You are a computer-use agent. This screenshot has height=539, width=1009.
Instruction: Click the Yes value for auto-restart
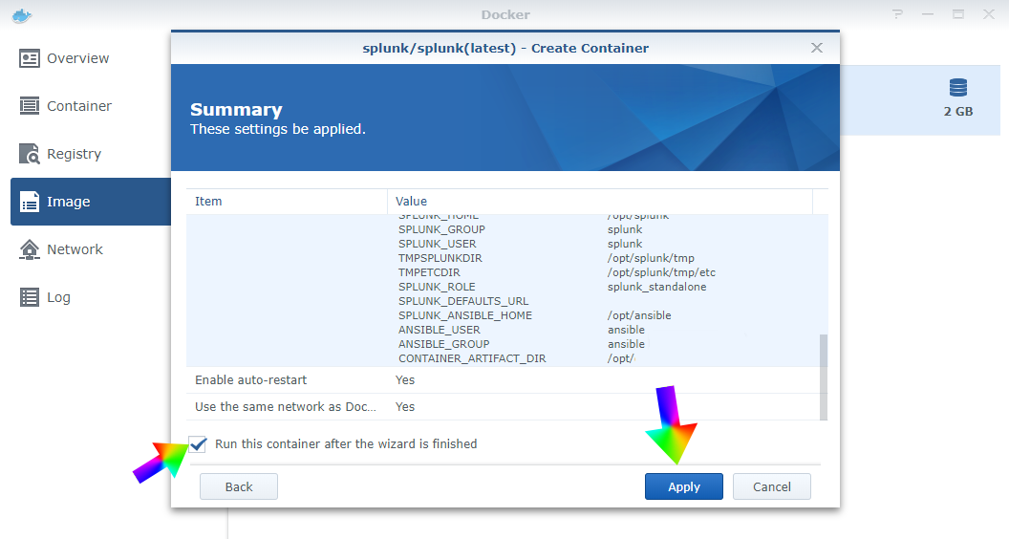tap(405, 380)
